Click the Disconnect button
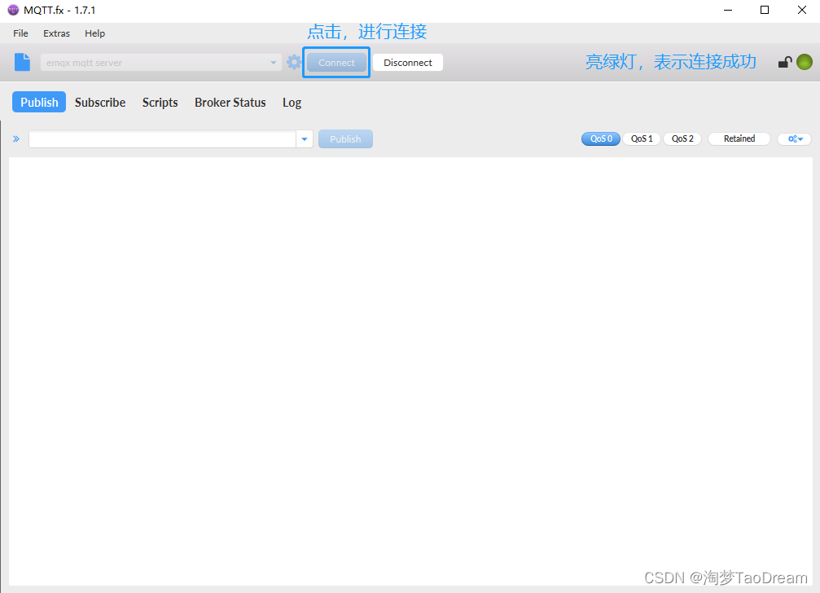Screen dimensions: 820x593 click(x=408, y=63)
